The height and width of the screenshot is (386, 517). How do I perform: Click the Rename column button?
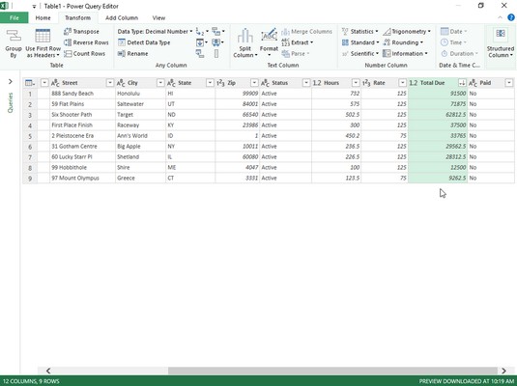pyautogui.click(x=133, y=53)
